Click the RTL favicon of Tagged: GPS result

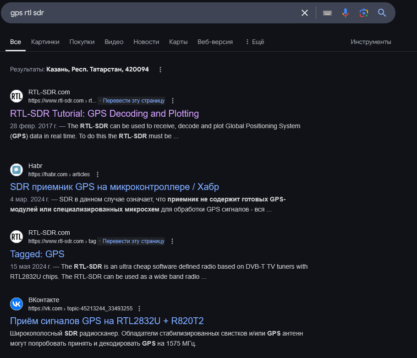pyautogui.click(x=16, y=237)
